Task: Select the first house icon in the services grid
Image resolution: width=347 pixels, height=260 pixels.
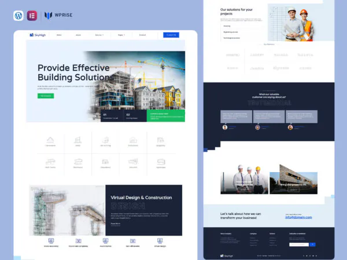Action: click(50, 140)
